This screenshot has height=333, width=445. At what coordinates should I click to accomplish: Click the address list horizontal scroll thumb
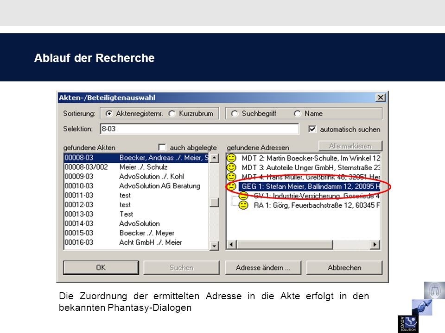(x=284, y=244)
